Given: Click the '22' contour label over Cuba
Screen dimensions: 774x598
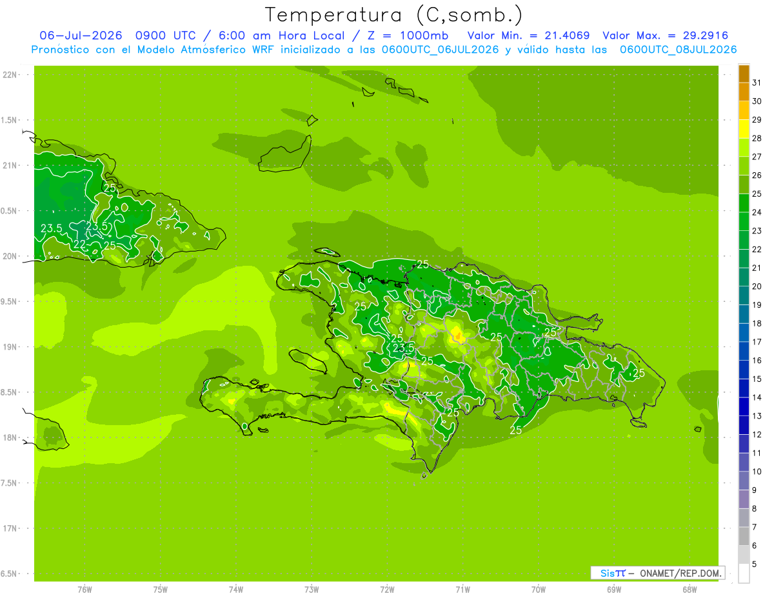Looking at the screenshot, I should click(79, 244).
